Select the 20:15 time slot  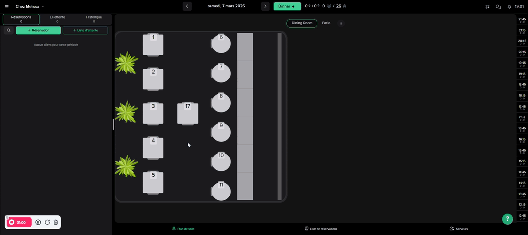[522, 53]
